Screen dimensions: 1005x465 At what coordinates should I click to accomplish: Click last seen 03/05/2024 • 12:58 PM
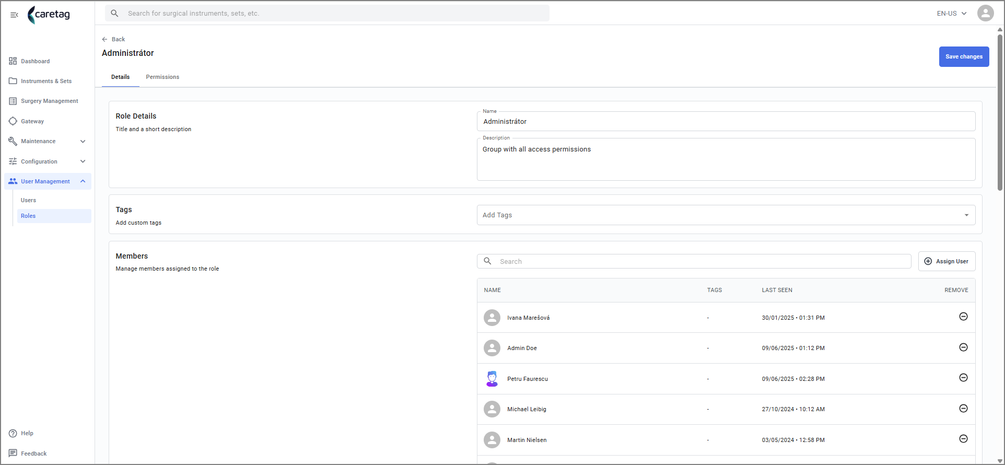point(793,440)
